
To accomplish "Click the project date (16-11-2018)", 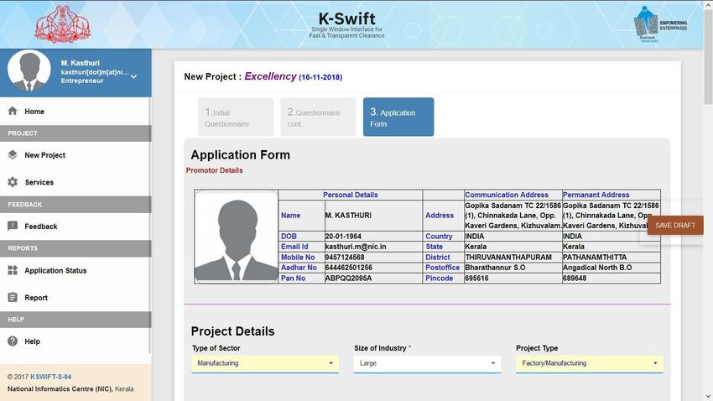I will click(320, 77).
